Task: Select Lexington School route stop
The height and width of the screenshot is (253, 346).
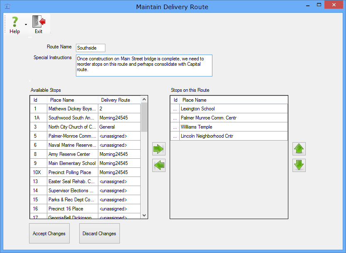Action: click(229, 109)
